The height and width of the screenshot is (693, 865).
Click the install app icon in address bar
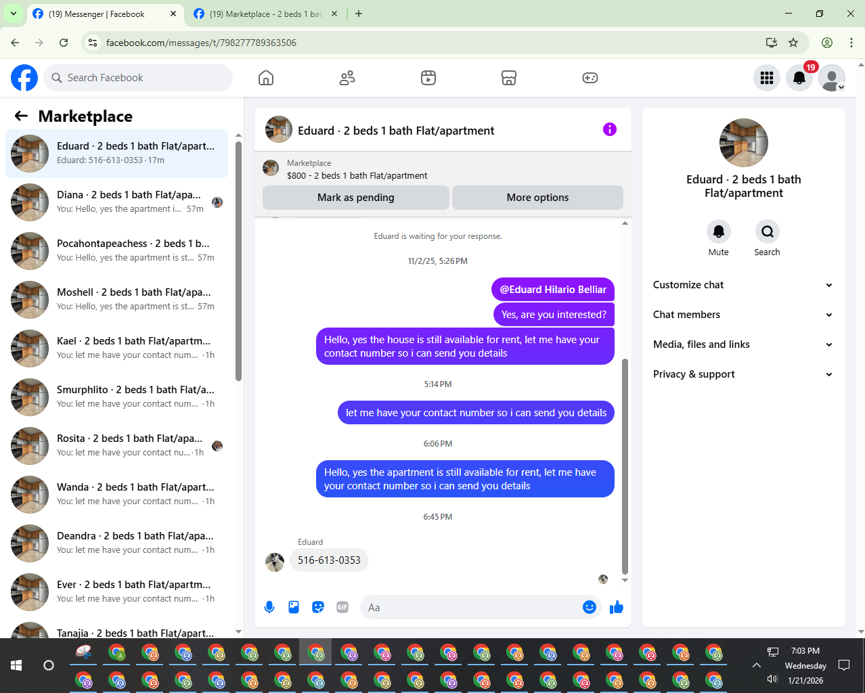(x=771, y=43)
